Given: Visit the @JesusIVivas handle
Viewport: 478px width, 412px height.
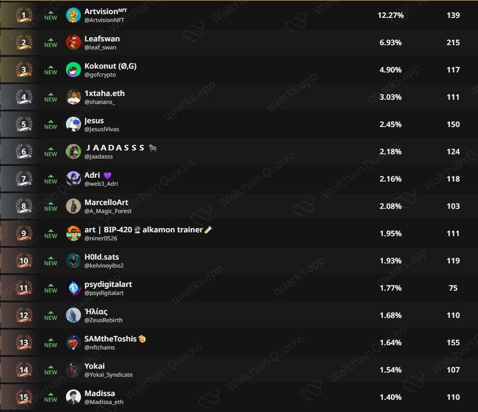Looking at the screenshot, I should [102, 129].
